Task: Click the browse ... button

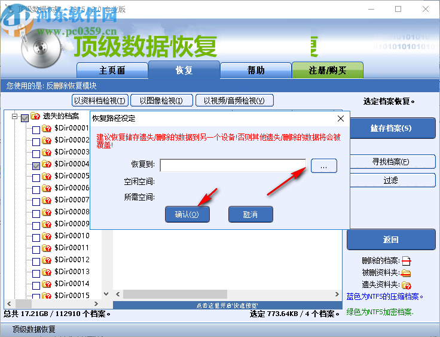Action: point(324,166)
